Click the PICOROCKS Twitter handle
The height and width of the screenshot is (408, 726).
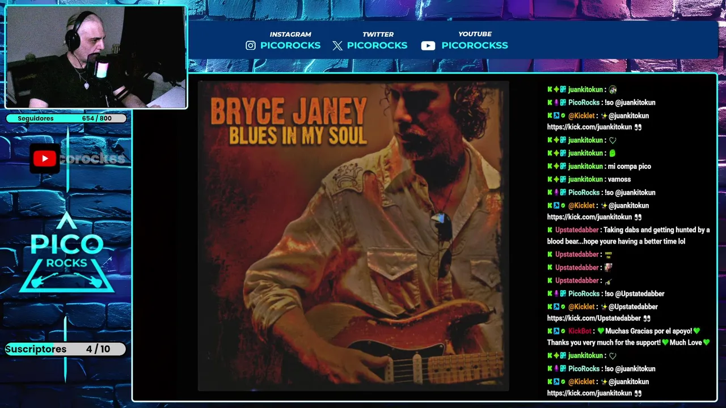377,45
